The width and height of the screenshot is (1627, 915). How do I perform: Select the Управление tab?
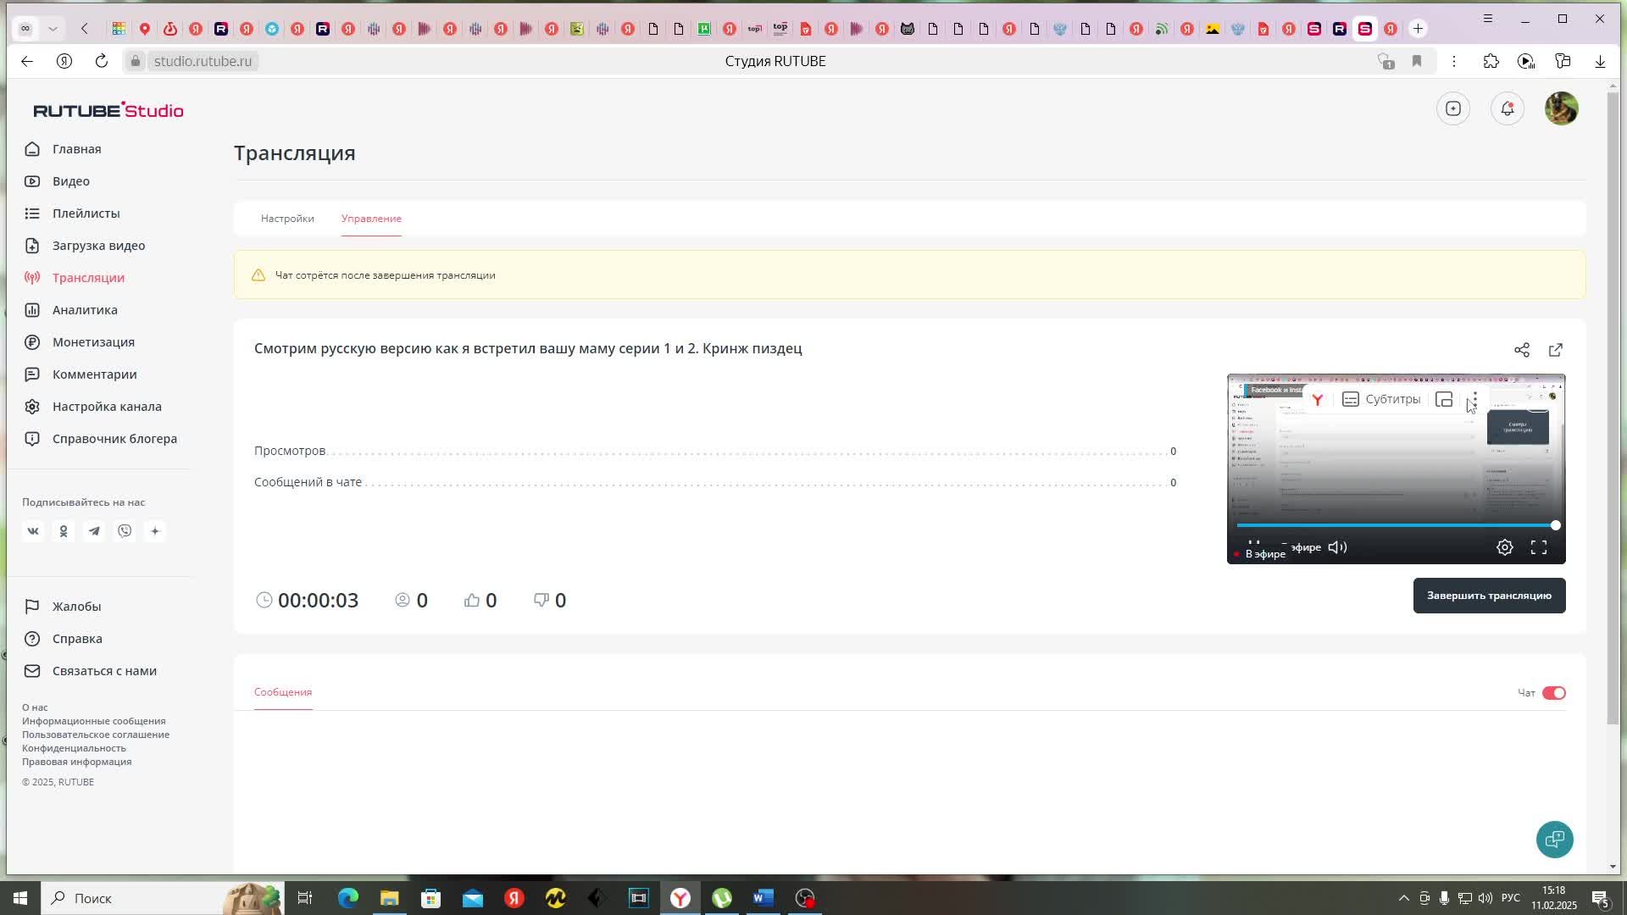click(x=371, y=219)
